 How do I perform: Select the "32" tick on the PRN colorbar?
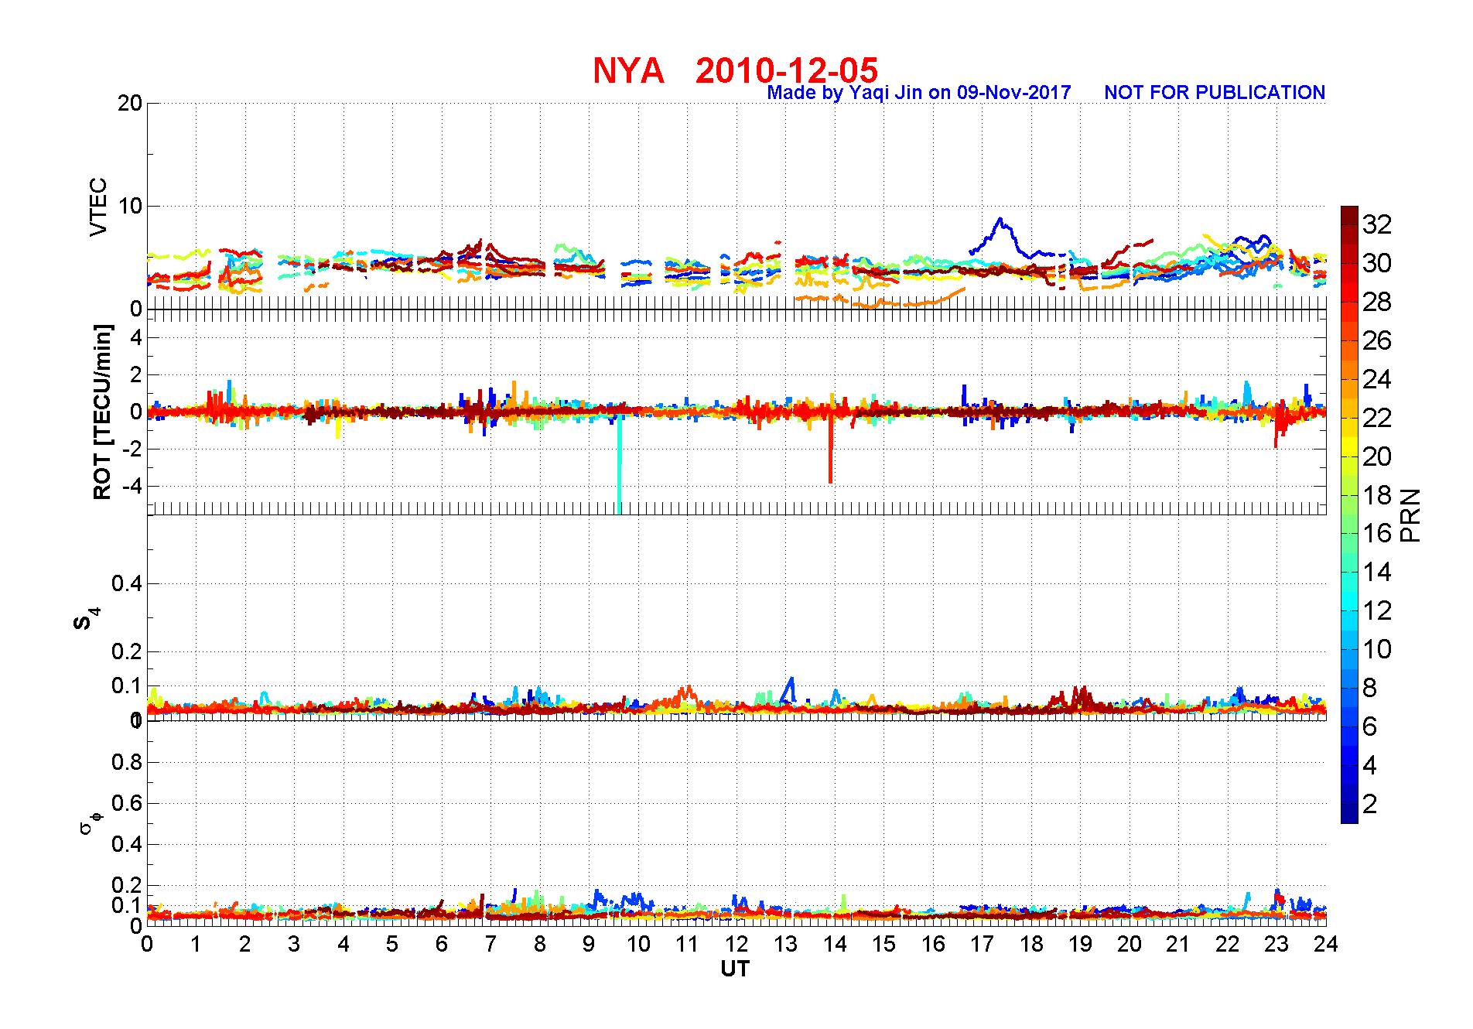tap(1377, 224)
